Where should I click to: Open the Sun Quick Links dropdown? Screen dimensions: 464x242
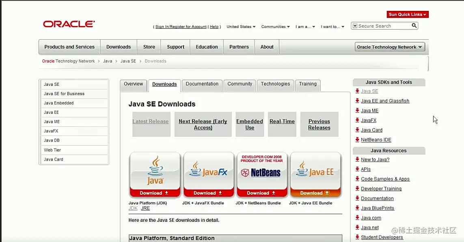408,14
